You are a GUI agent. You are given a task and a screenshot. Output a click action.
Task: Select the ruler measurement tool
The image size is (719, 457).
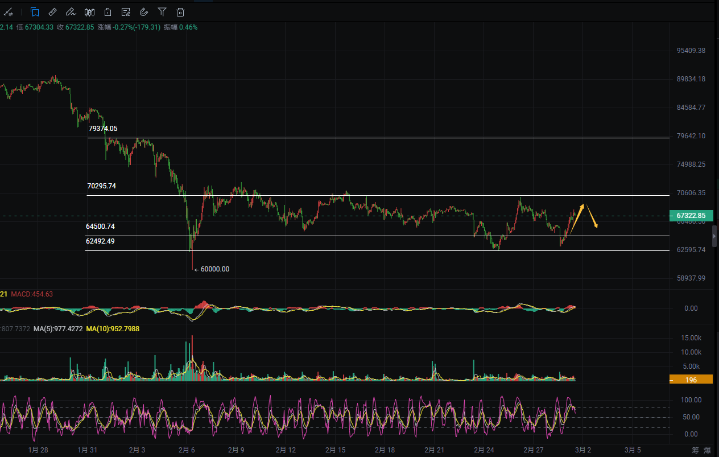(52, 11)
